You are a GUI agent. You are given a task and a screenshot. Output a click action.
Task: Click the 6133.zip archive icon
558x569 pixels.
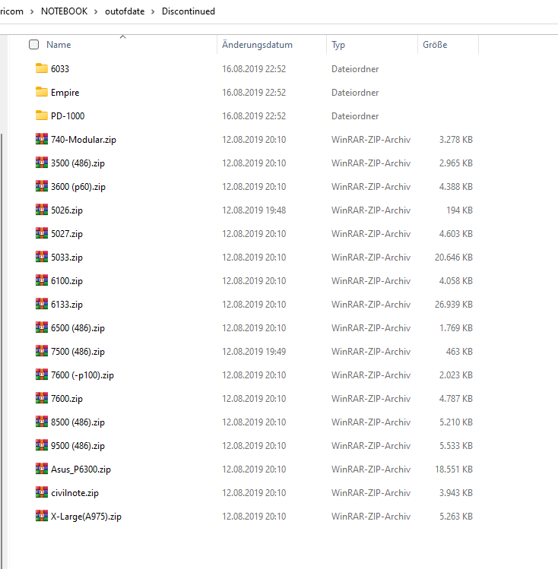(x=42, y=304)
